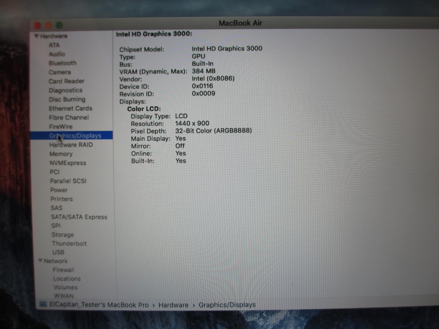This screenshot has height=329, width=439.
Task: Click the Intel HD Graphics 3000 heading
Action: (x=154, y=34)
